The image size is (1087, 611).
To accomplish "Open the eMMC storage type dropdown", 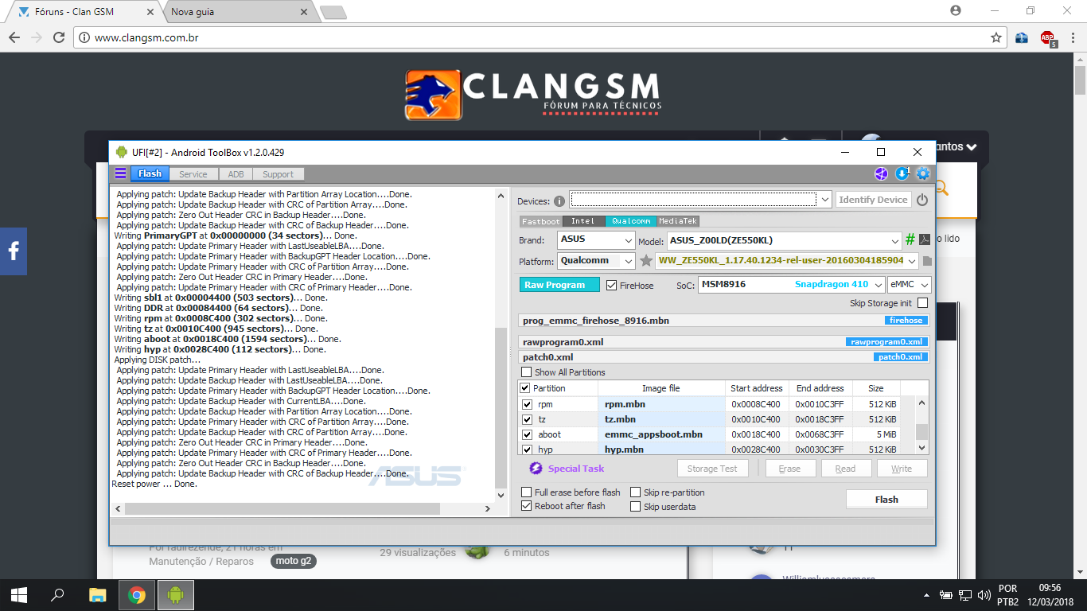I will pos(925,285).
